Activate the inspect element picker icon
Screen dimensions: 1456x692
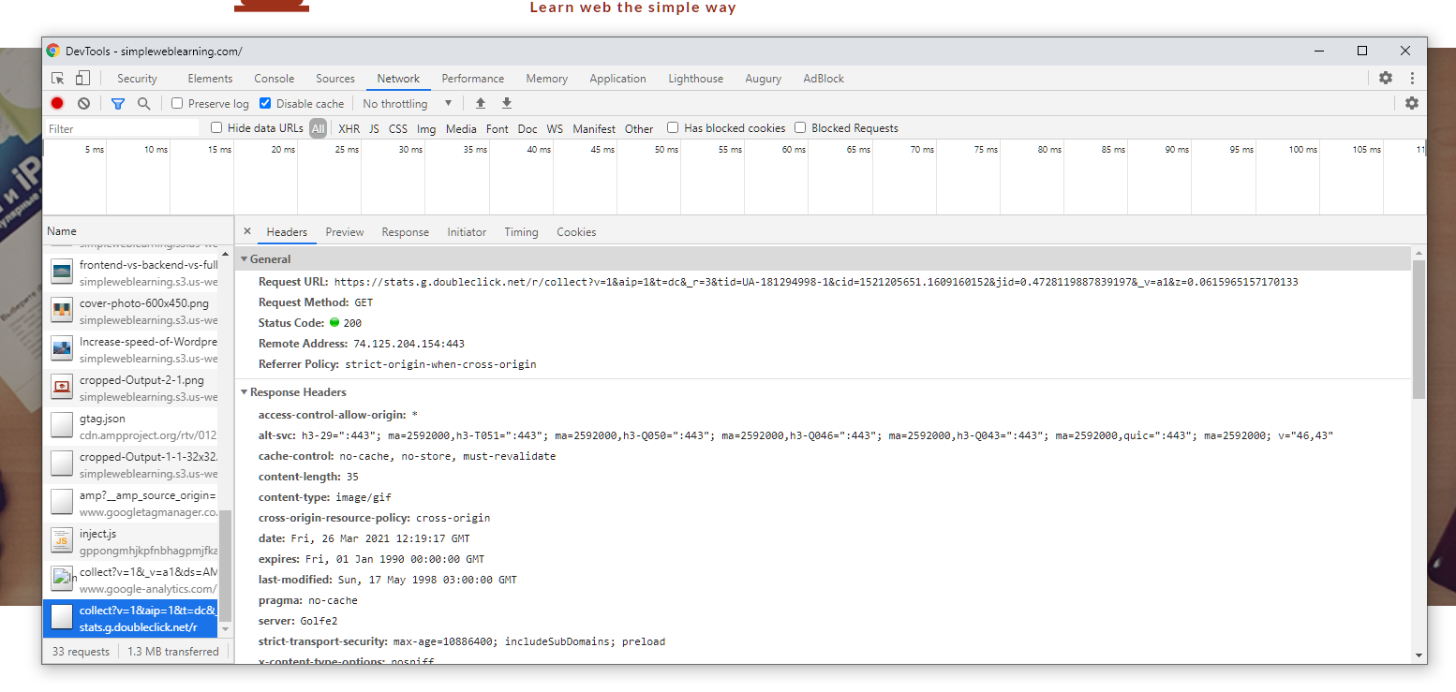(x=58, y=79)
